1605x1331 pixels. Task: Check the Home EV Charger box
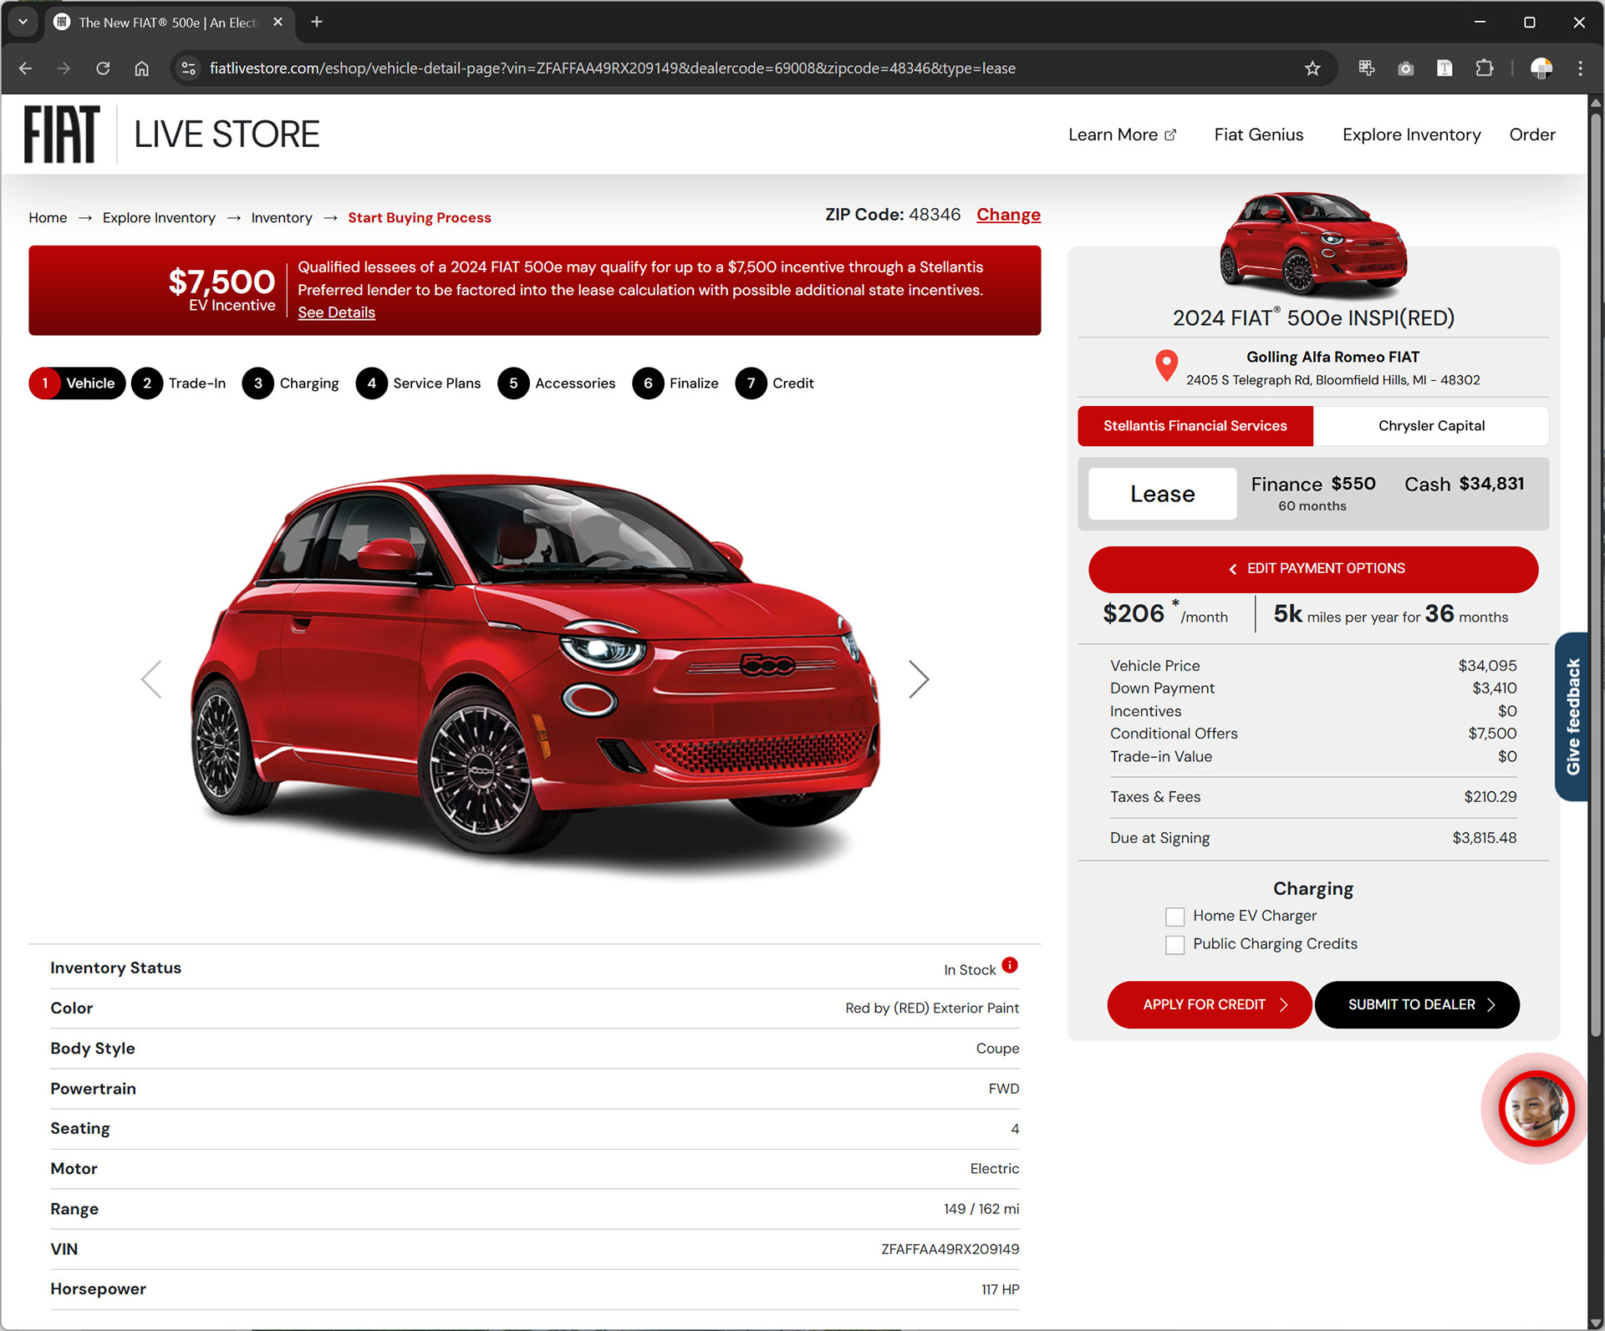click(x=1174, y=917)
